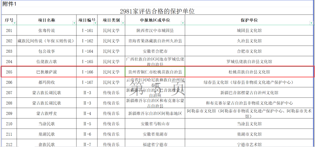Click the 巢湖市文化馆 protection unit cell
The height and width of the screenshot is (147, 315).
[x=249, y=134]
